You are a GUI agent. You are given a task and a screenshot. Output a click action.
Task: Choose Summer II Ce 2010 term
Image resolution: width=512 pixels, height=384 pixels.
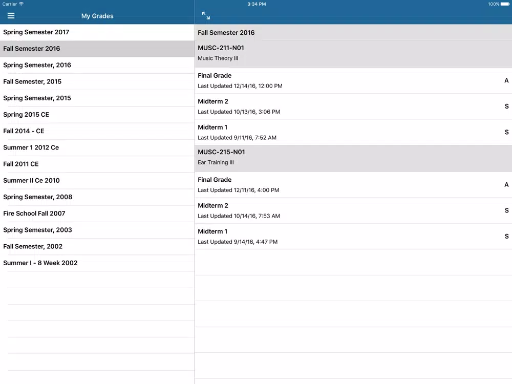(97, 181)
